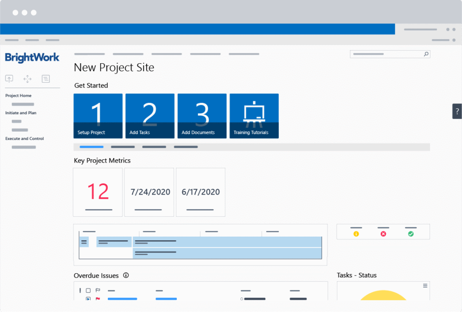
Task: Click the green success status icon
Action: [410, 234]
